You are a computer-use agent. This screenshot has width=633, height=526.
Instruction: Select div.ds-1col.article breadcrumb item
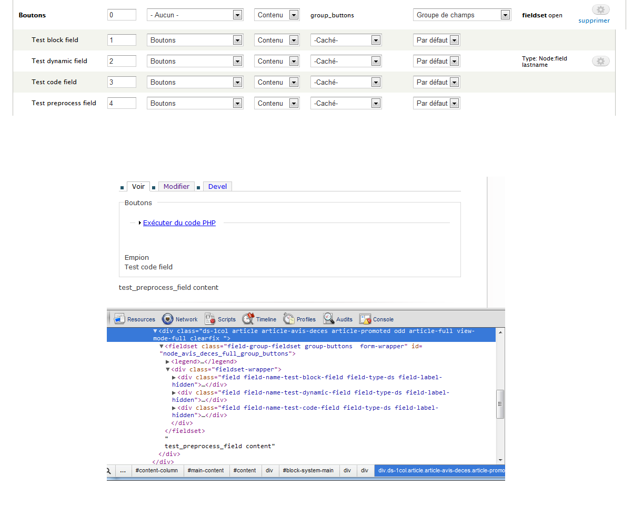[440, 471]
